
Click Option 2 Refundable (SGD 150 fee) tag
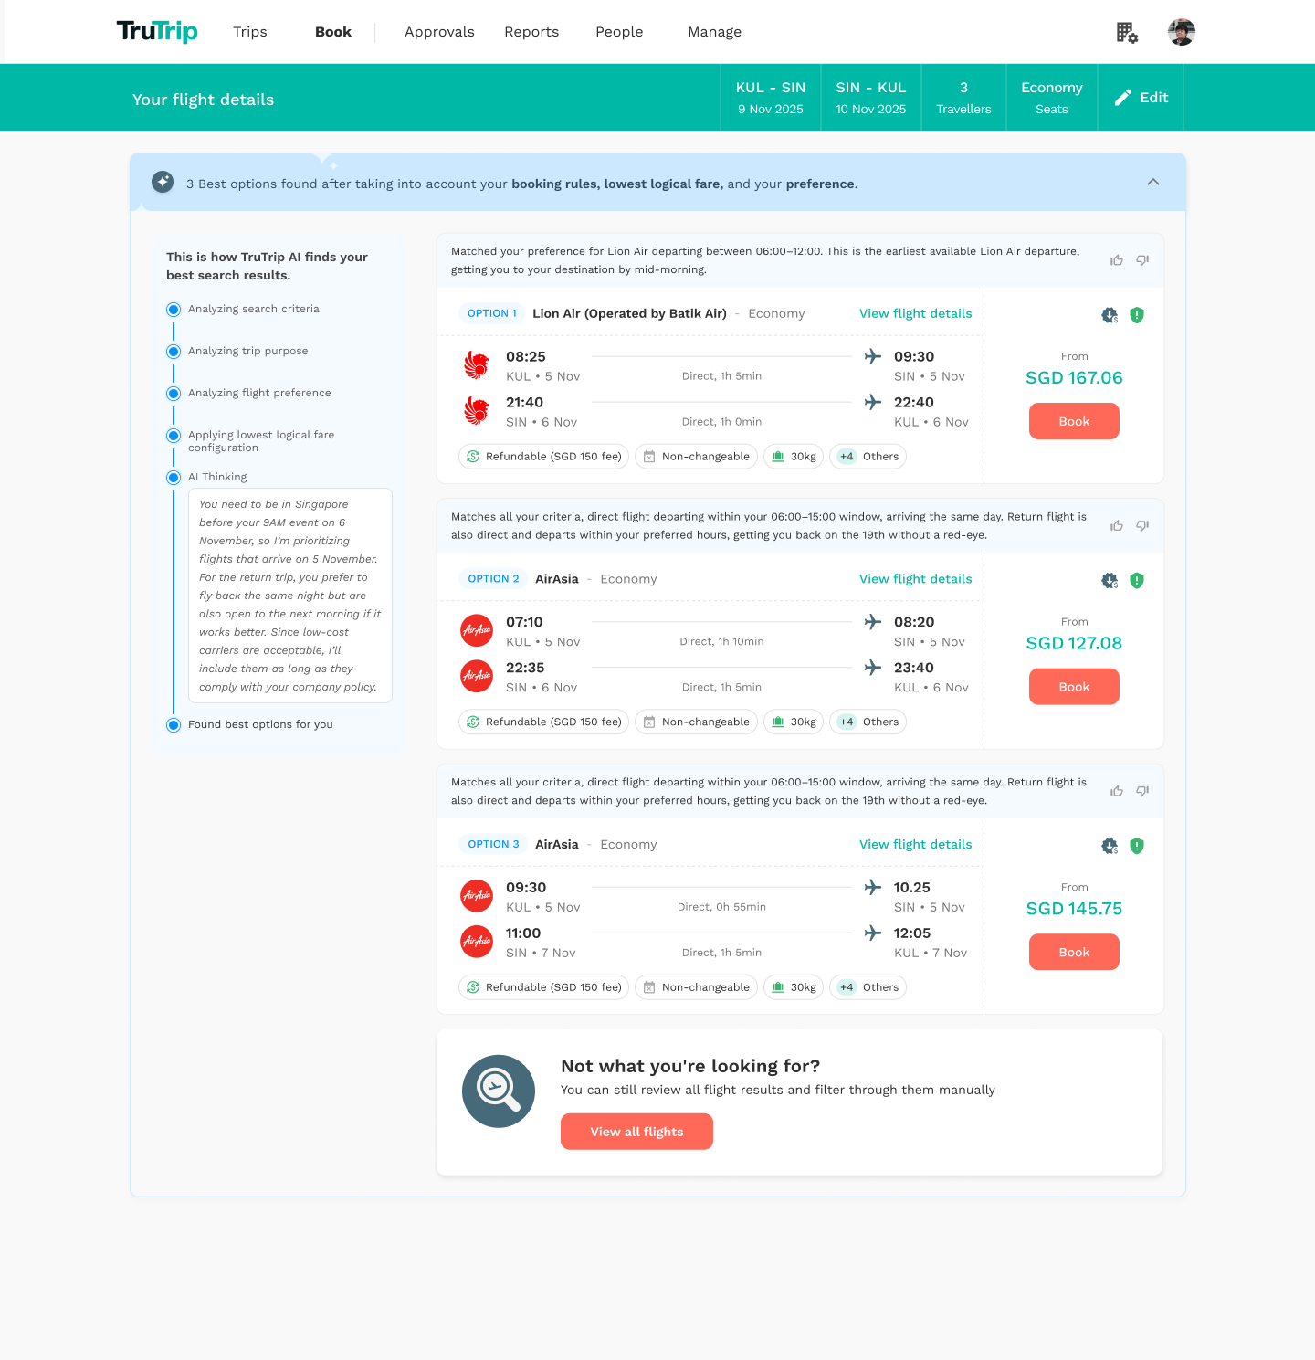[543, 722]
